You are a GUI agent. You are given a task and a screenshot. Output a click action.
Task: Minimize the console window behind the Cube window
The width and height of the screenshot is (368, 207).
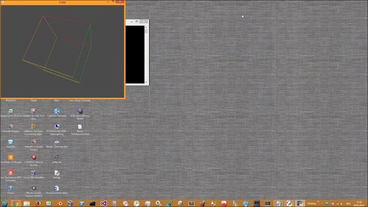[x=132, y=22]
